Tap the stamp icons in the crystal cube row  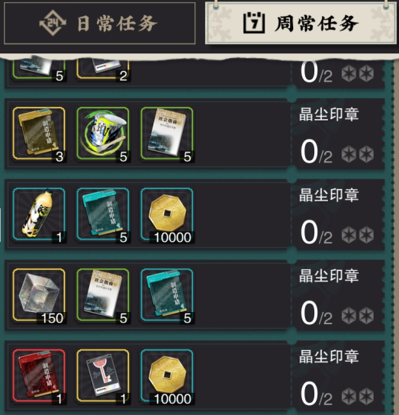[358, 316]
